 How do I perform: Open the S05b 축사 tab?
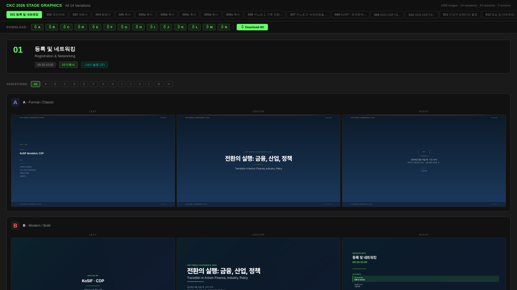[167, 15]
